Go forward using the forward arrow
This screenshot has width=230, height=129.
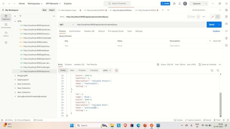click(14, 4)
